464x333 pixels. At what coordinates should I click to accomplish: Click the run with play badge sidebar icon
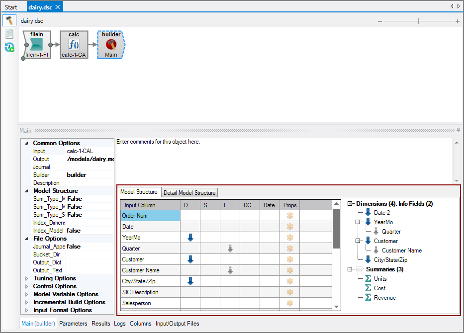[9, 47]
